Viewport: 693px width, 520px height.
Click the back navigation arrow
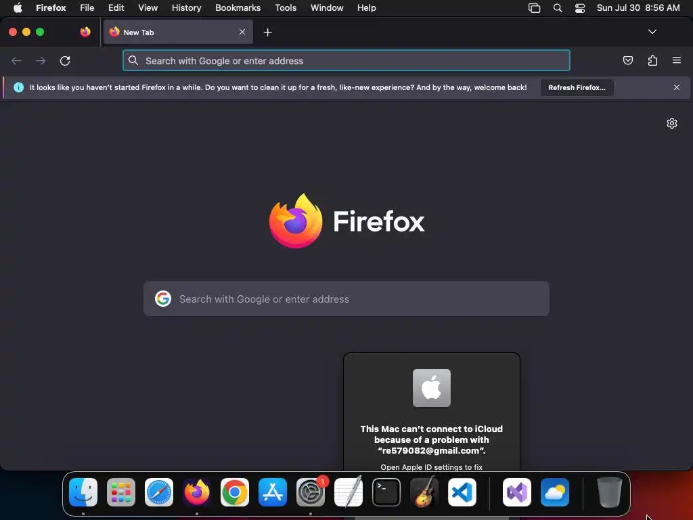(16, 60)
